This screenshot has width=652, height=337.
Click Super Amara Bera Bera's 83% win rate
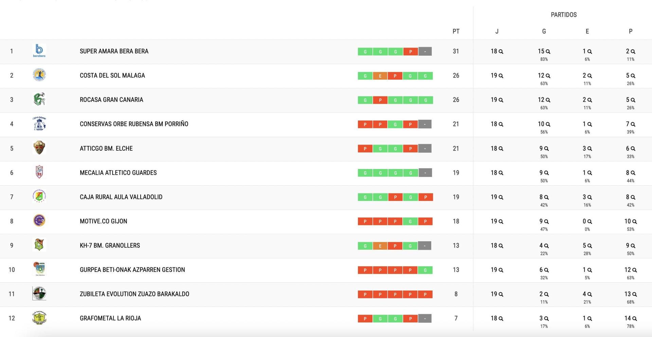(x=544, y=59)
